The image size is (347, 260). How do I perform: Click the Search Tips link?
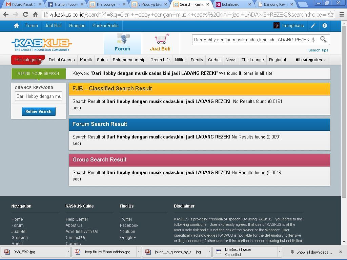(318, 50)
